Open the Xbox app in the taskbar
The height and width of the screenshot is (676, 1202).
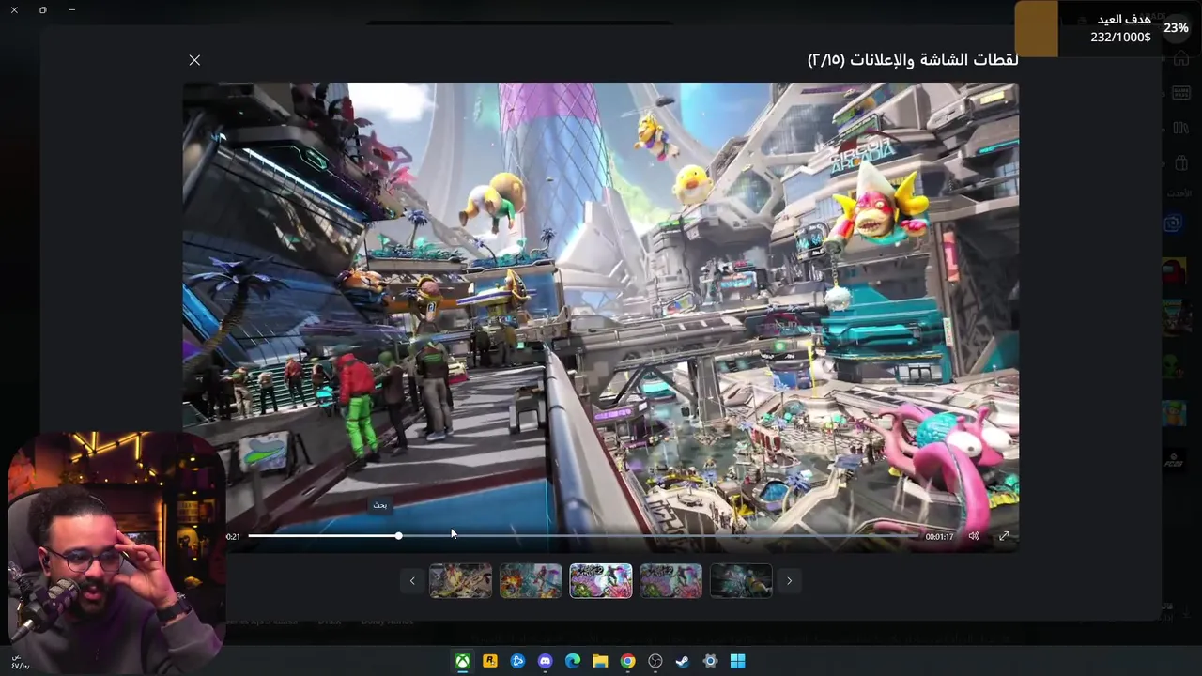[x=463, y=661]
